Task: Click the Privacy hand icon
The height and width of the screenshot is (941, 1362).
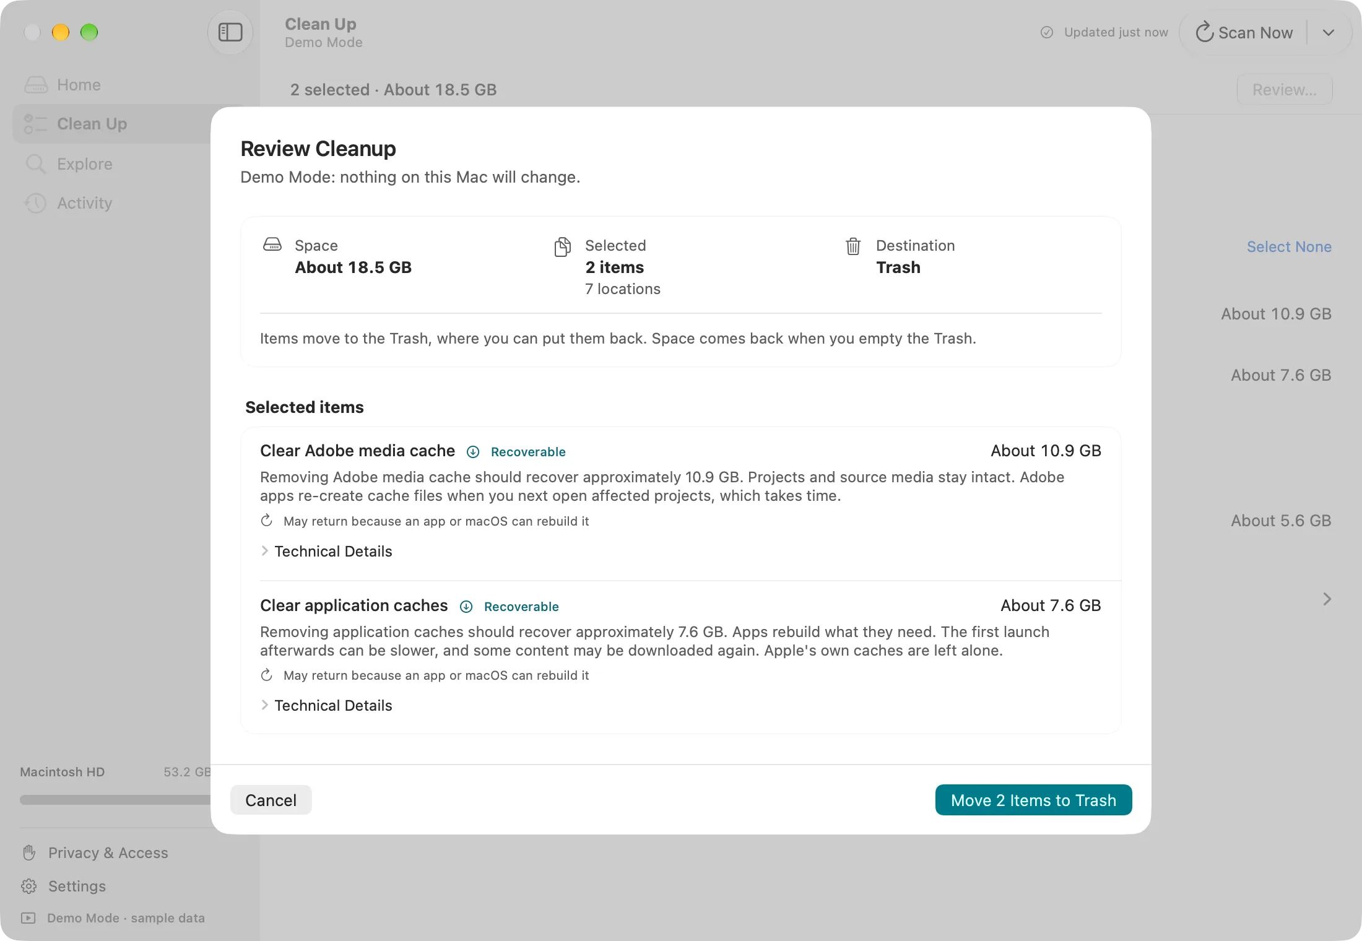Action: click(29, 852)
